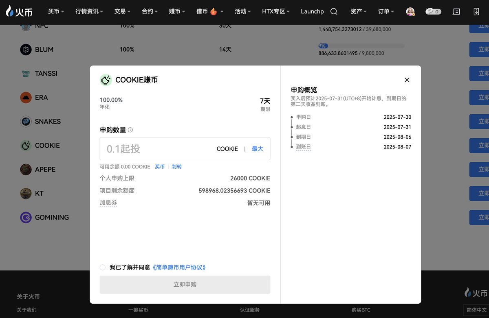Click the SNAKES name in the list
489x318 pixels.
48,122
